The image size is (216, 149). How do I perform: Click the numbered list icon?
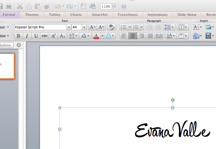click(136, 27)
